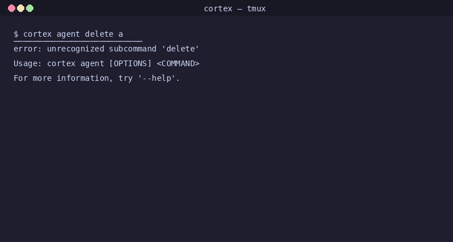This screenshot has width=453, height=242.
Task: Click the 'Usage:' label
Action: tap(28, 63)
